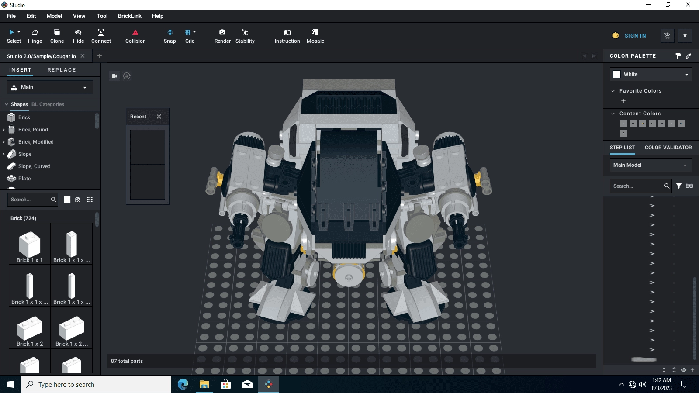Collapse the Favorite Colors section
This screenshot has height=393, width=699.
(613, 91)
